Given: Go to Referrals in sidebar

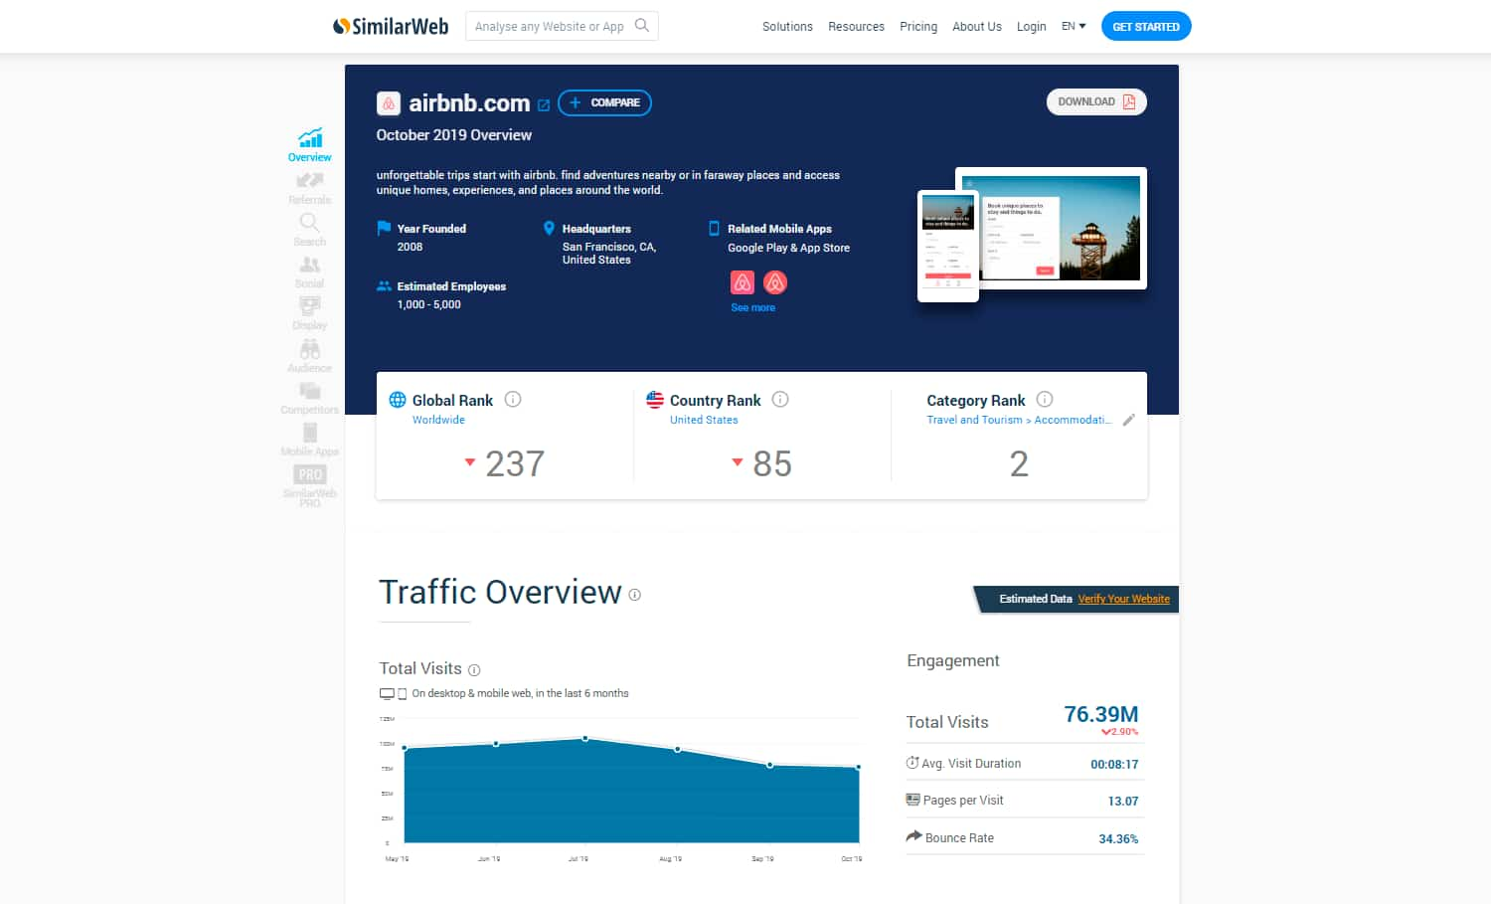Looking at the screenshot, I should [x=310, y=188].
